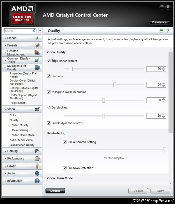The width and height of the screenshot is (175, 204).
Task: Toggle the Edge-enhancement checkbox
Action: (49, 61)
